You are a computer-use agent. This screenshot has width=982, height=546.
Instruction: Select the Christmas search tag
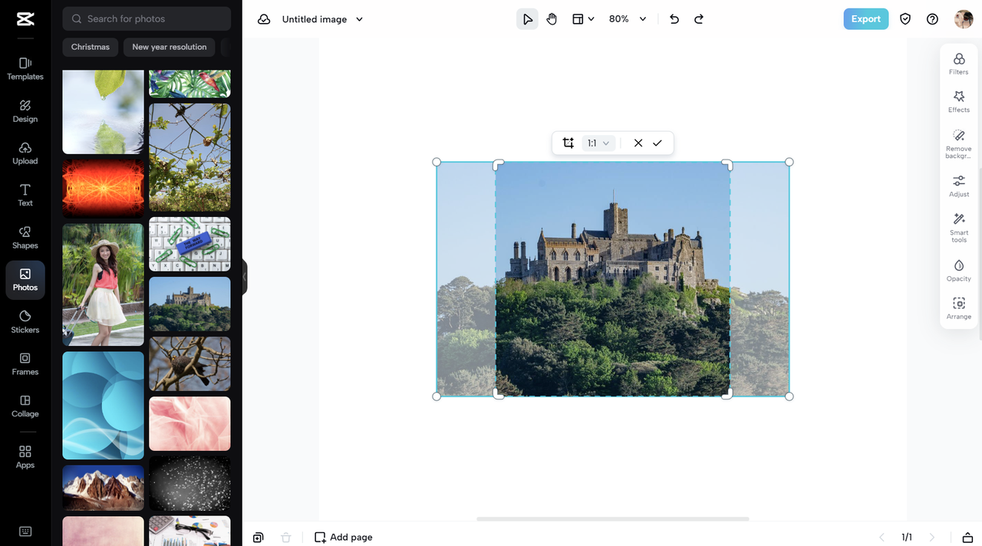91,47
